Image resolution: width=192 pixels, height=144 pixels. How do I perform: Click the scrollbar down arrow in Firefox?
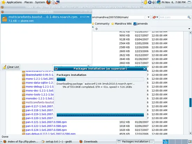pos(190,133)
